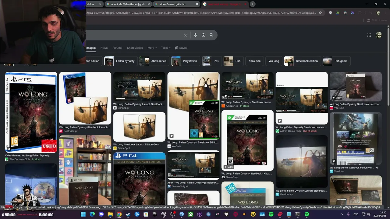Apply the Ps5 filter chip
This screenshot has width=390, height=219.
tap(233, 61)
